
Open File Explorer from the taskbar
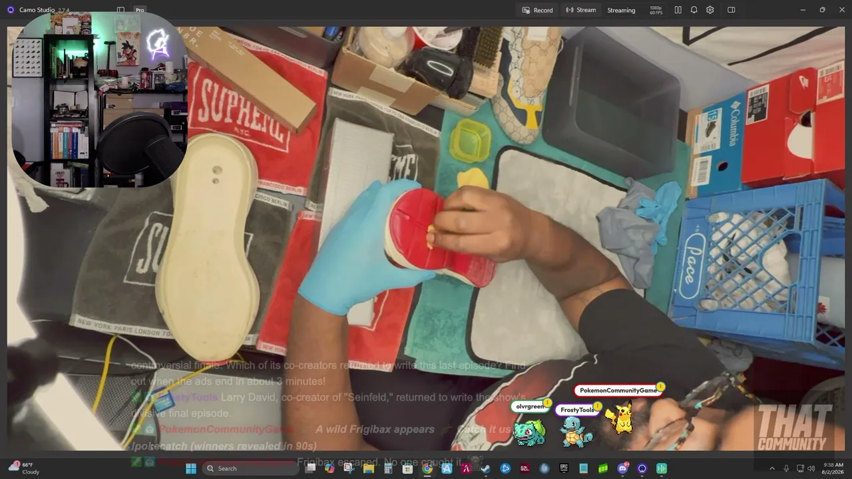click(368, 468)
